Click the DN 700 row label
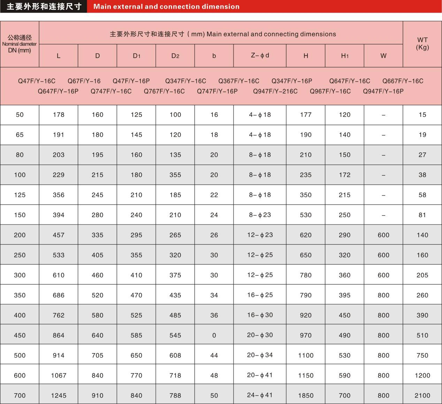 pos(20,395)
